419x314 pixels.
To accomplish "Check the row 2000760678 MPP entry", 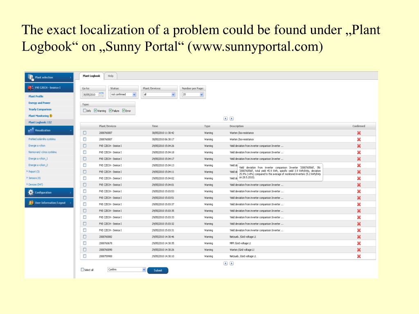I will point(85,243).
